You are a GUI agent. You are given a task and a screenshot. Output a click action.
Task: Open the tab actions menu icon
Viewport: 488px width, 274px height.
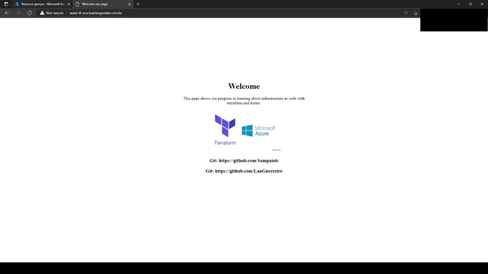[x=6, y=4]
